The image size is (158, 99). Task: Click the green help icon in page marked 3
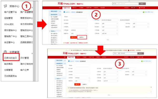click(142, 61)
